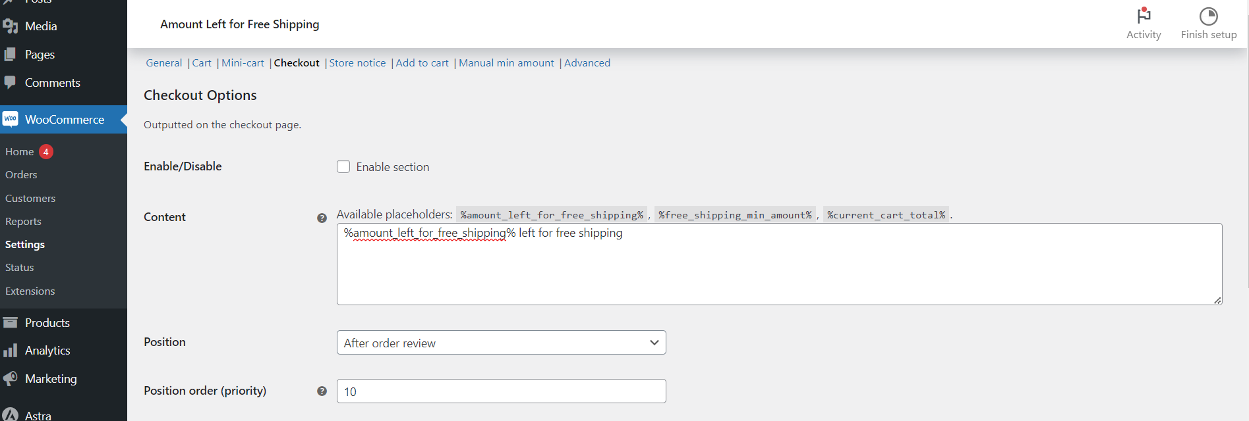Click the Pages icon in sidebar

10,55
